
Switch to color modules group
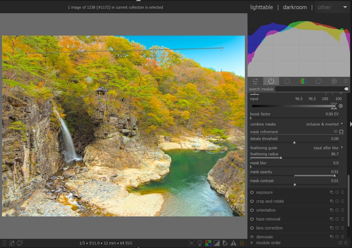coord(303,81)
